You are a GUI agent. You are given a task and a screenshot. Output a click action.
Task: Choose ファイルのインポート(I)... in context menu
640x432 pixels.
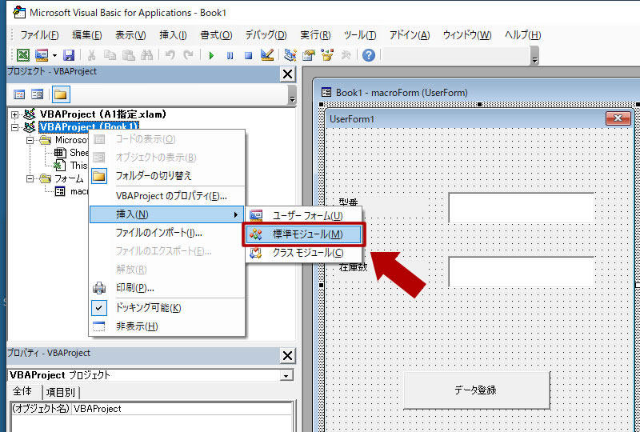pos(166,233)
